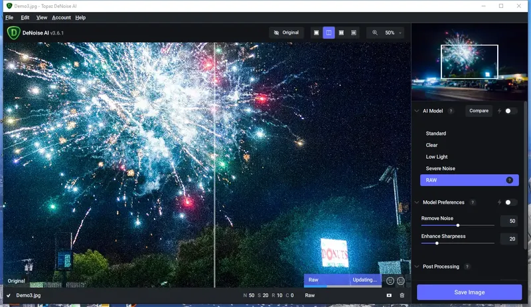This screenshot has width=531, height=307.
Task: Select the single view layout icon
Action: point(317,33)
